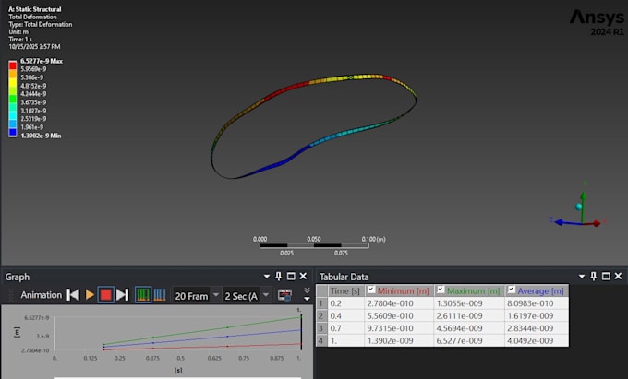Click average value 2.8344e-009

click(537, 328)
